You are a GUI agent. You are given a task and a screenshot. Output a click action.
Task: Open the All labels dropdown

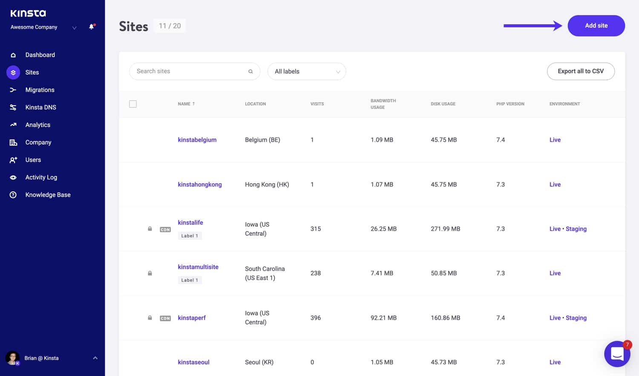(x=307, y=71)
